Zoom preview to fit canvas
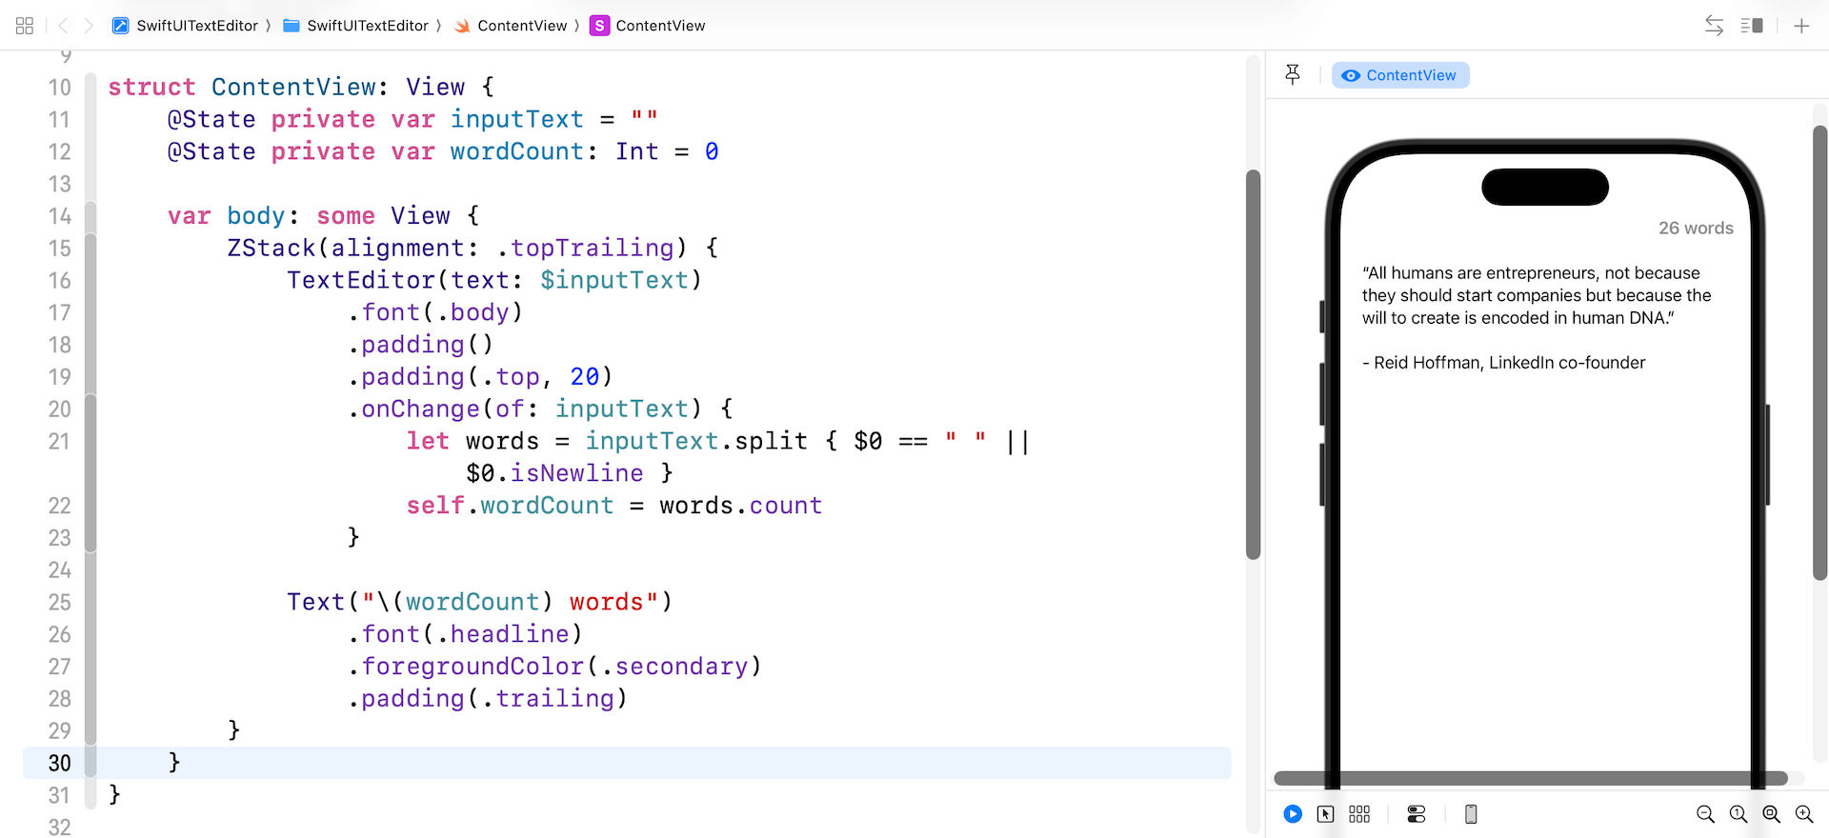Viewport: 1829px width, 838px height. pos(1771,814)
